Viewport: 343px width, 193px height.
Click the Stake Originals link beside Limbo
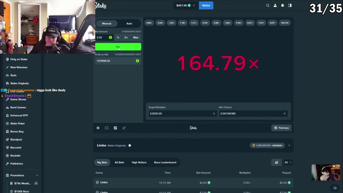pos(117,146)
